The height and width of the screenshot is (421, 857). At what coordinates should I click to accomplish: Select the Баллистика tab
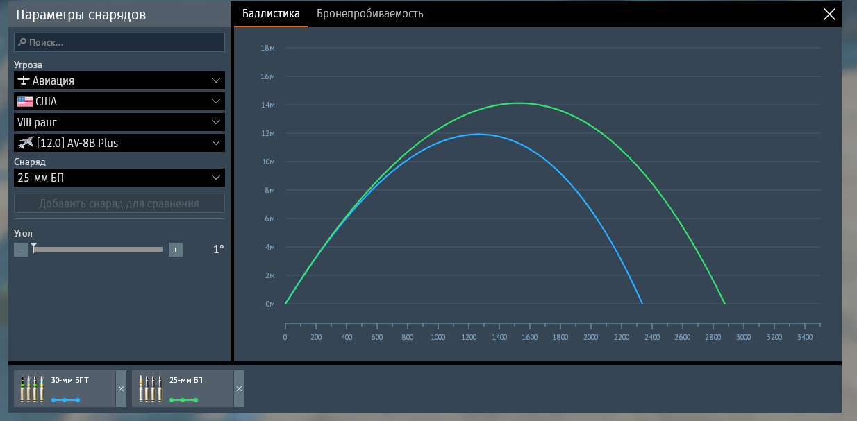pos(271,14)
